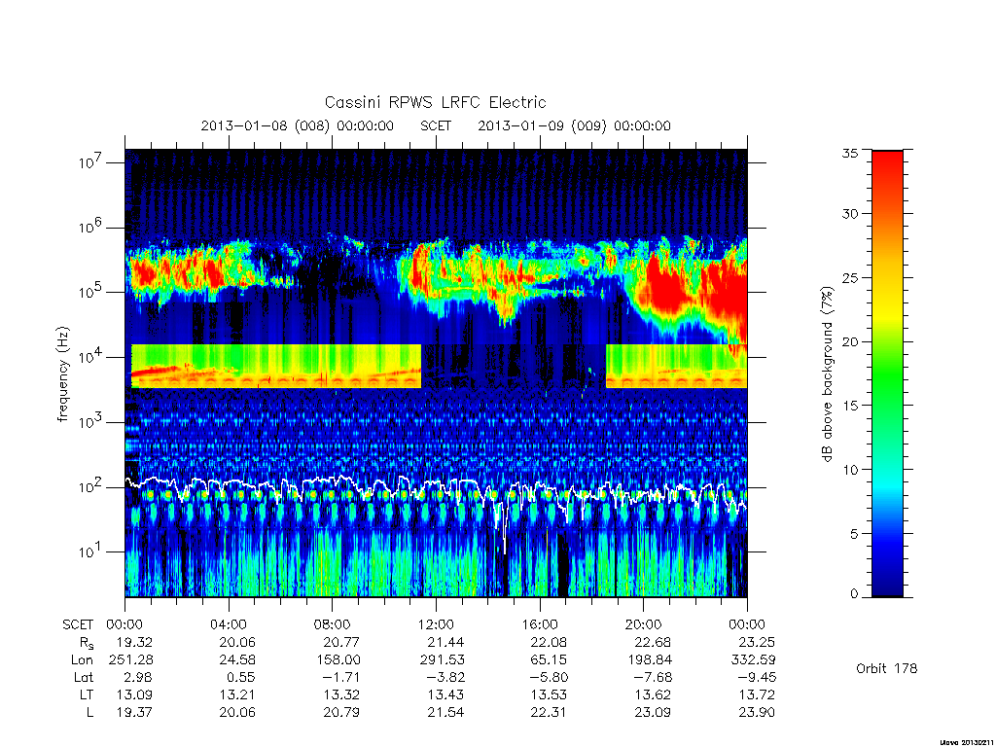Viewport: 996px width, 747px height.
Task: Click the end date '2013-01-09 (009) 00:00:00'
Action: point(574,125)
